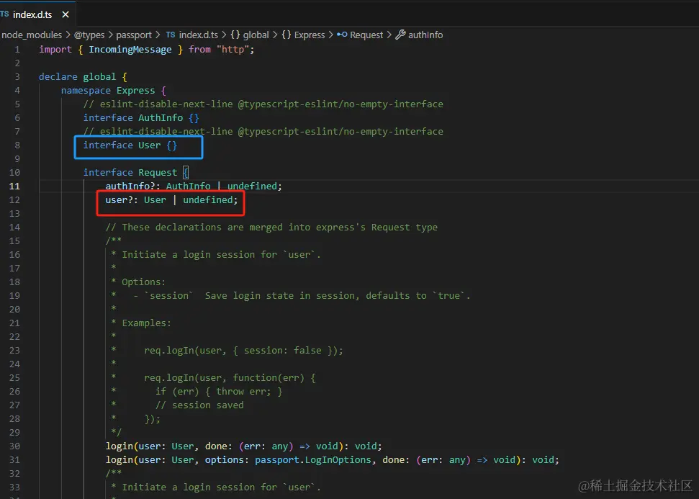Open the global breadcrumb symbol
The width and height of the screenshot is (699, 499).
[x=256, y=35]
